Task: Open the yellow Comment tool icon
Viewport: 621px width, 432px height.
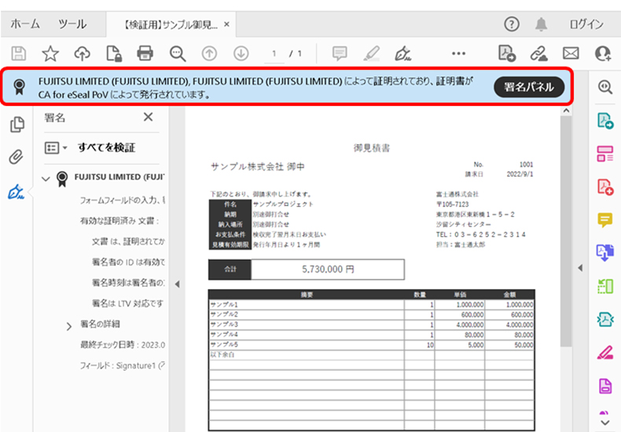Action: [605, 220]
